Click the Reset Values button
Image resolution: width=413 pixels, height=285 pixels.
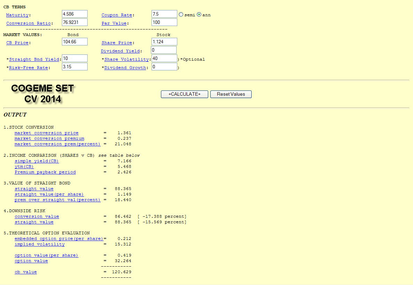[x=231, y=94]
